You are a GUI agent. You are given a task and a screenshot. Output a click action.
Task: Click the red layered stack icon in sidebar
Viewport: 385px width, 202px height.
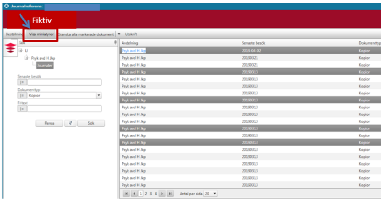(9, 48)
